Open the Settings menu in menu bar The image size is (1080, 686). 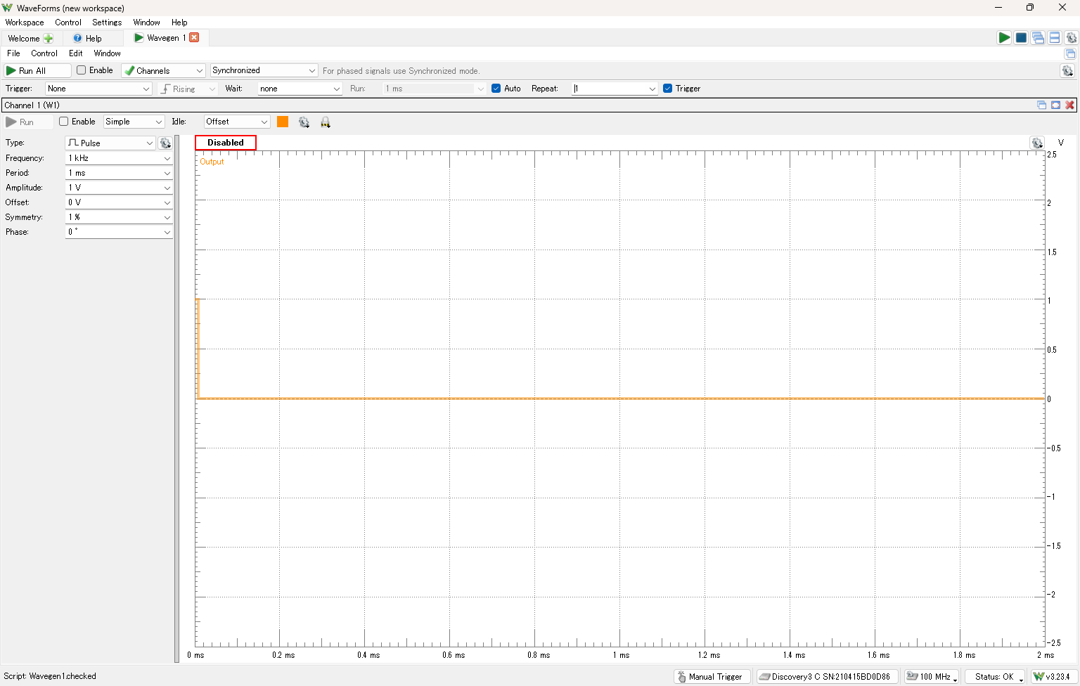107,22
